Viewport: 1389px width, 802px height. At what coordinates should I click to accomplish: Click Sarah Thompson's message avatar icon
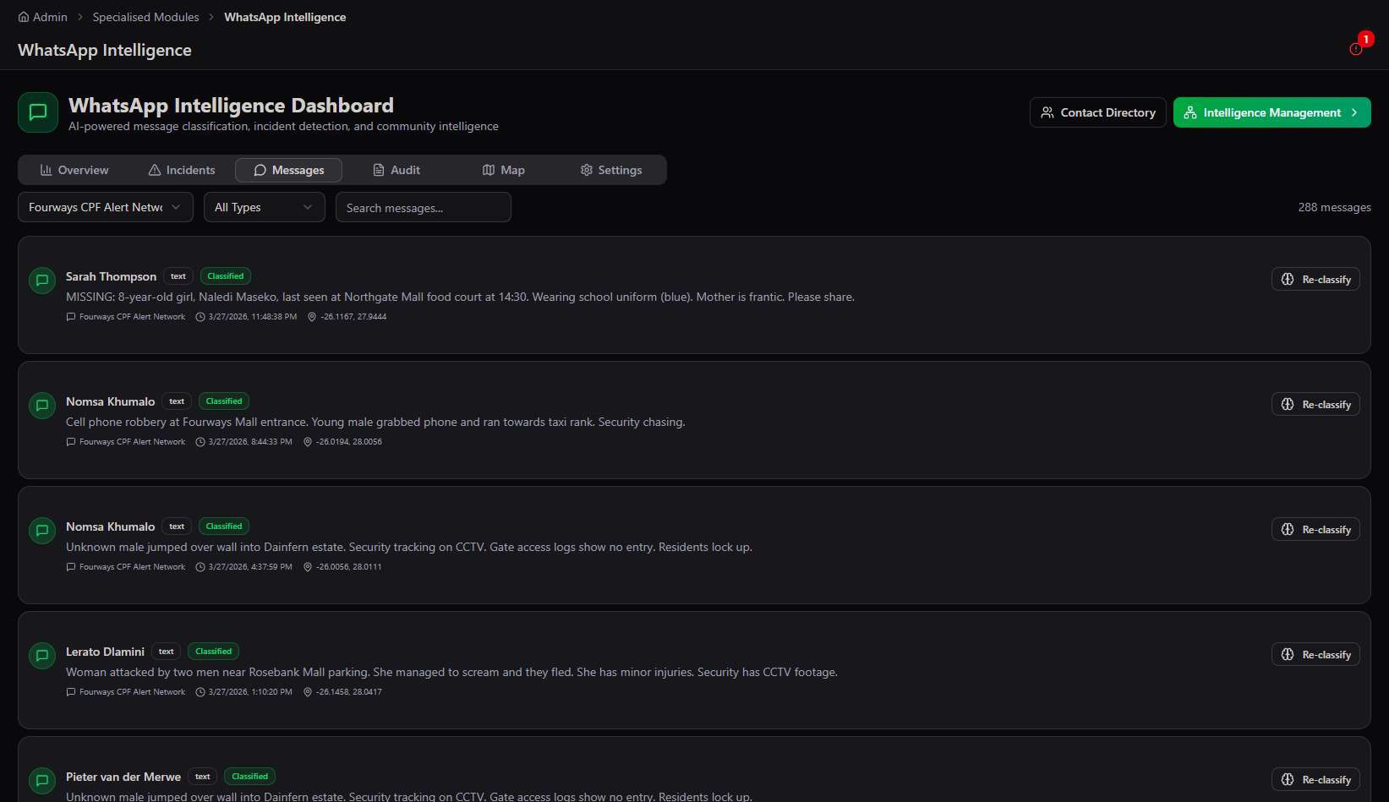coord(42,280)
